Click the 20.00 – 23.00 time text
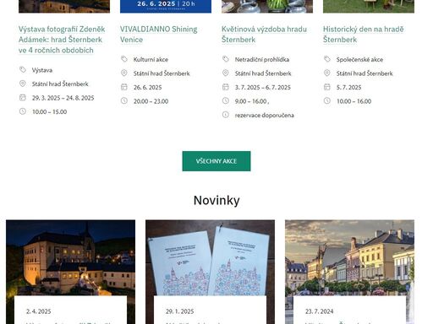Viewport: 433px width, 324px height. tap(151, 101)
